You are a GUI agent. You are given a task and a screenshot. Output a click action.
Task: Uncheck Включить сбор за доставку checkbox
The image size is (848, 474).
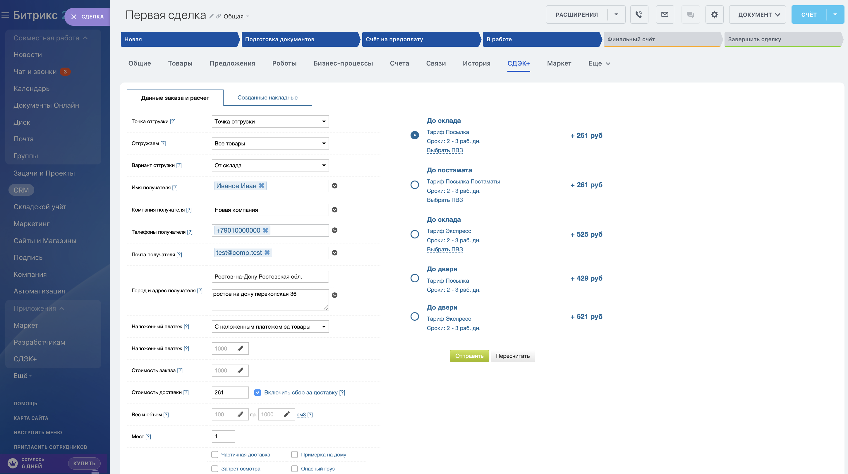[x=258, y=392]
